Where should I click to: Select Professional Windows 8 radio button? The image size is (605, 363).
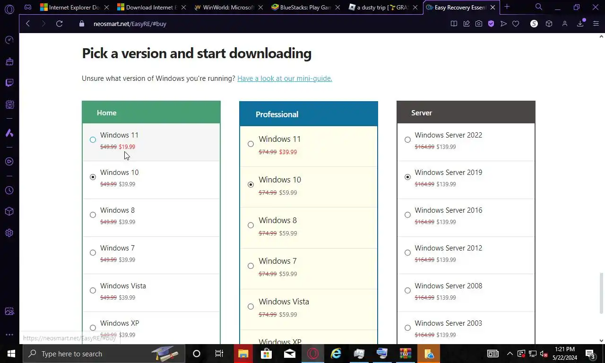[x=251, y=225]
